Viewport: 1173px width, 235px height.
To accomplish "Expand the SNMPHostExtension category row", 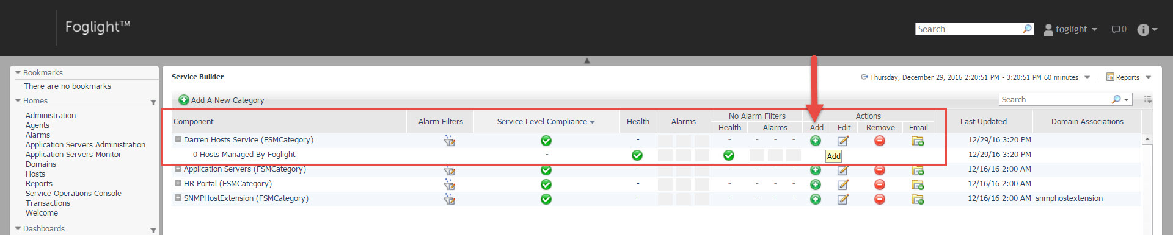I will pyautogui.click(x=178, y=198).
